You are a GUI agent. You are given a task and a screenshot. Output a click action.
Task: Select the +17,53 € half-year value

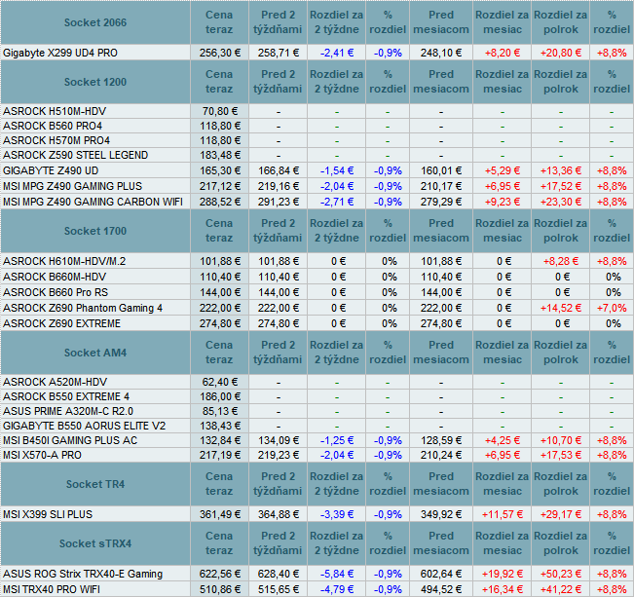click(560, 456)
